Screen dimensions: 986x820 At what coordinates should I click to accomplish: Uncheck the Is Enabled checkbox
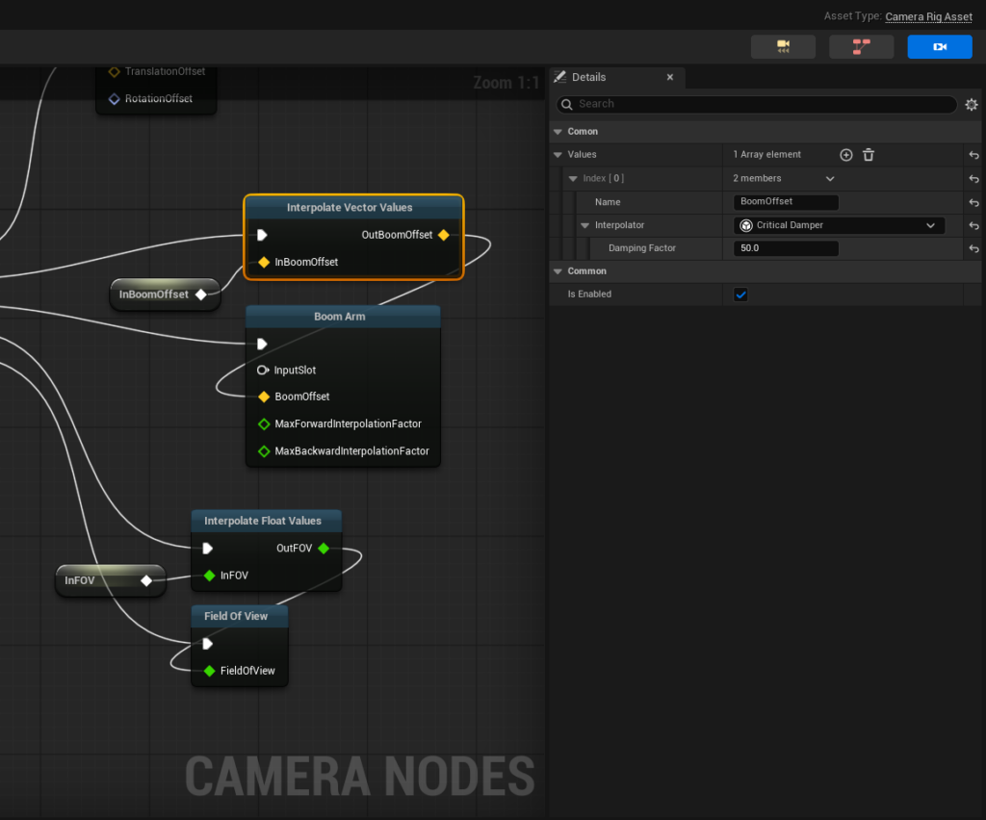tap(740, 295)
